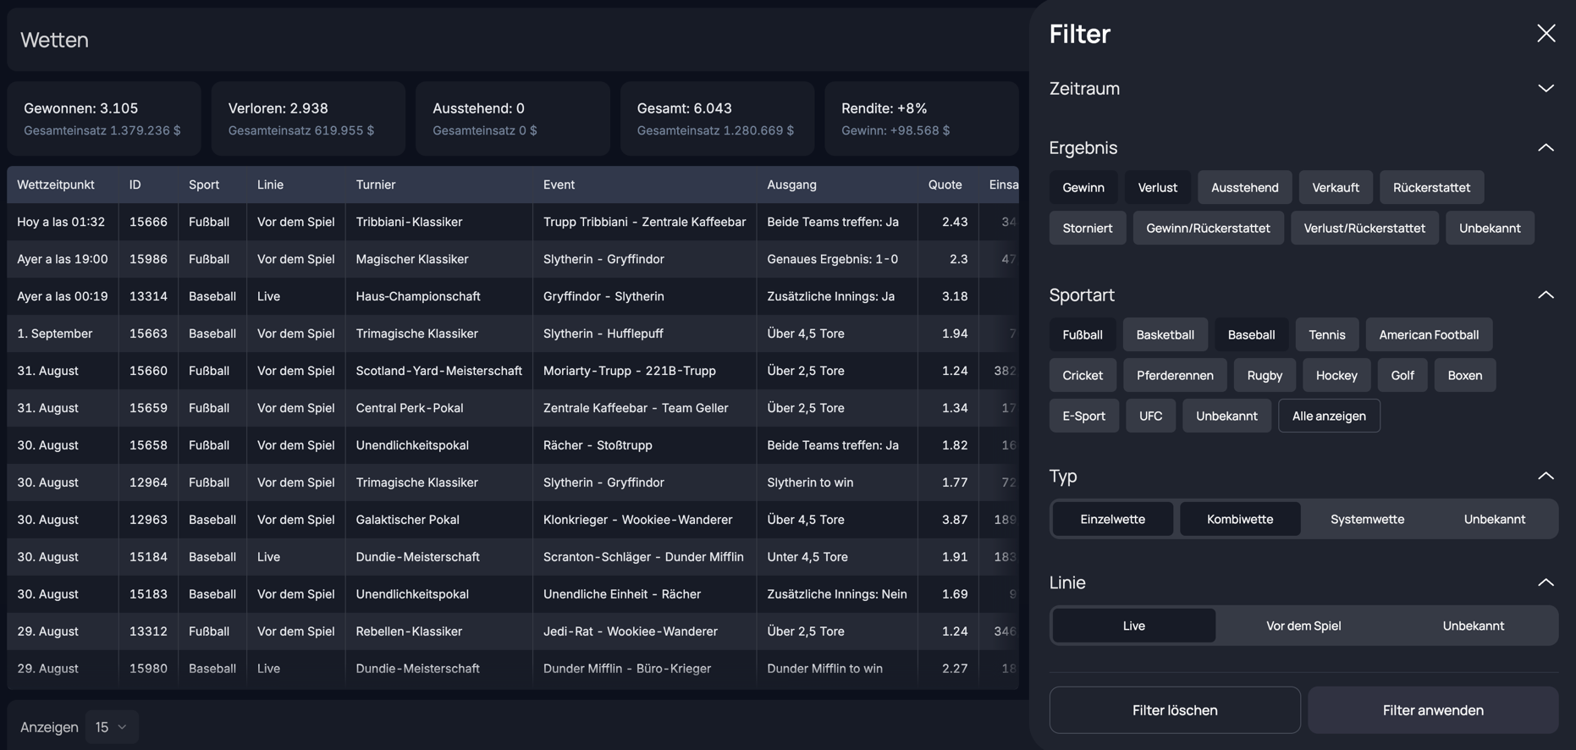Collapse the Linie section chevron
The image size is (1576, 750).
tap(1546, 583)
